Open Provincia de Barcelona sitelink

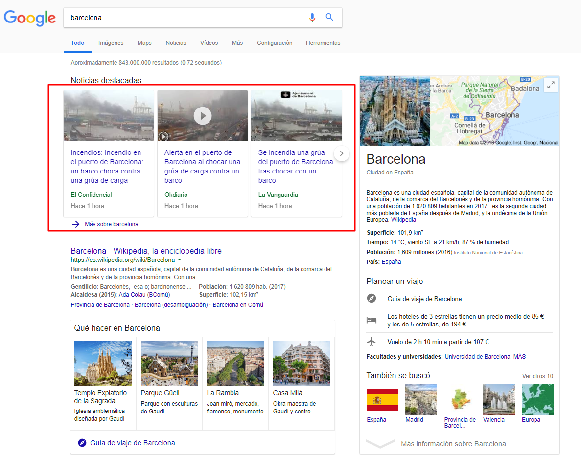tap(100, 305)
